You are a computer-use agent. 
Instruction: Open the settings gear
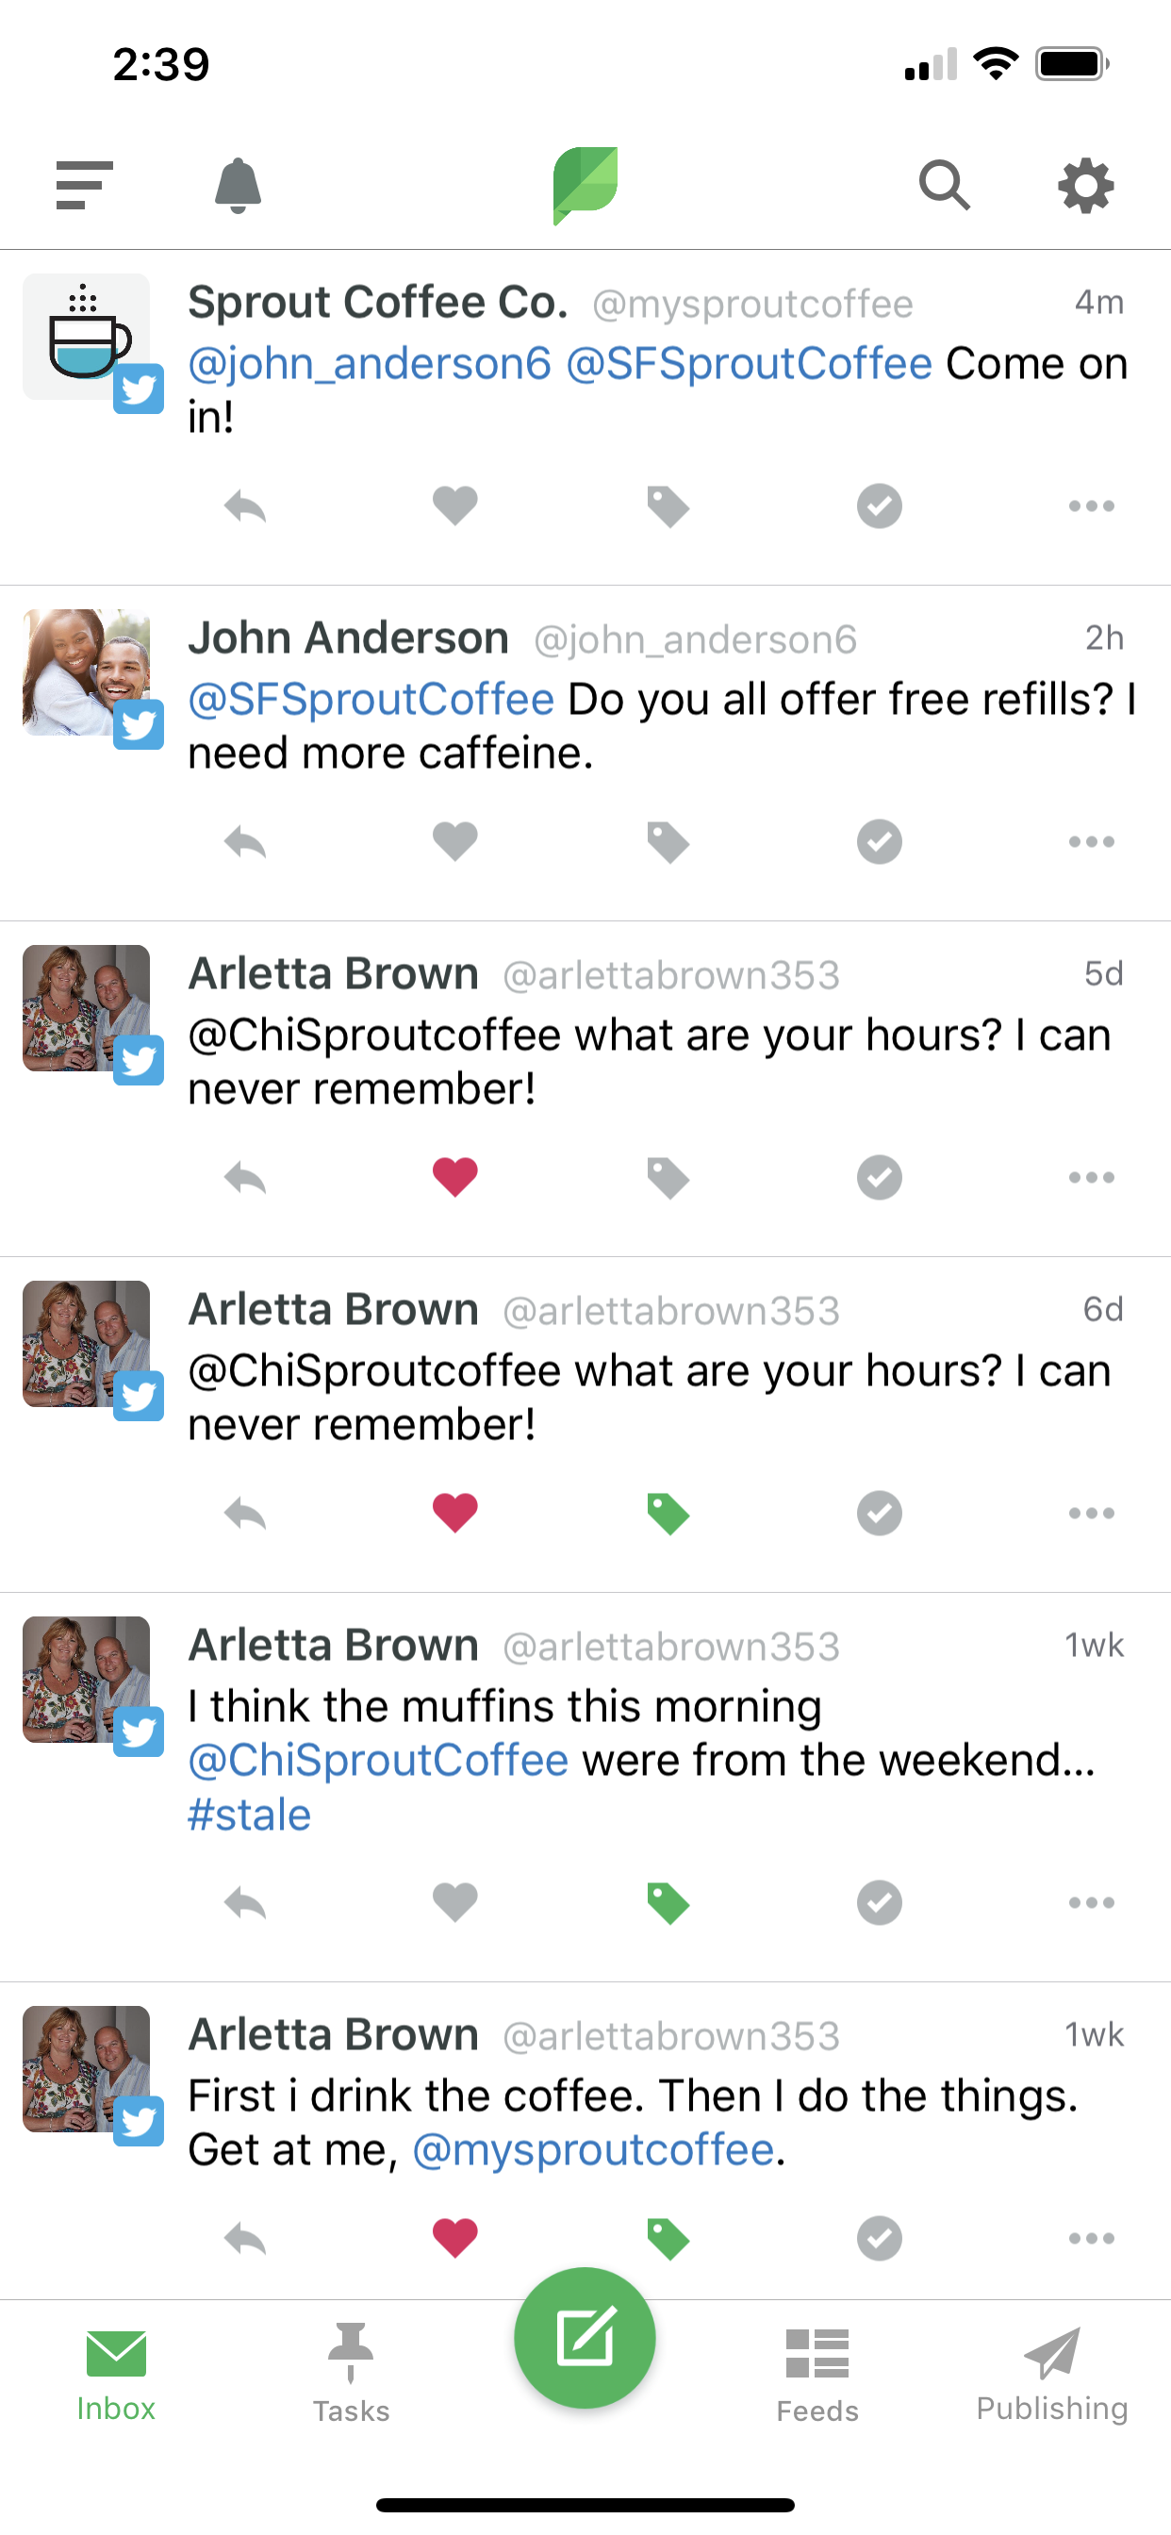tap(1086, 185)
